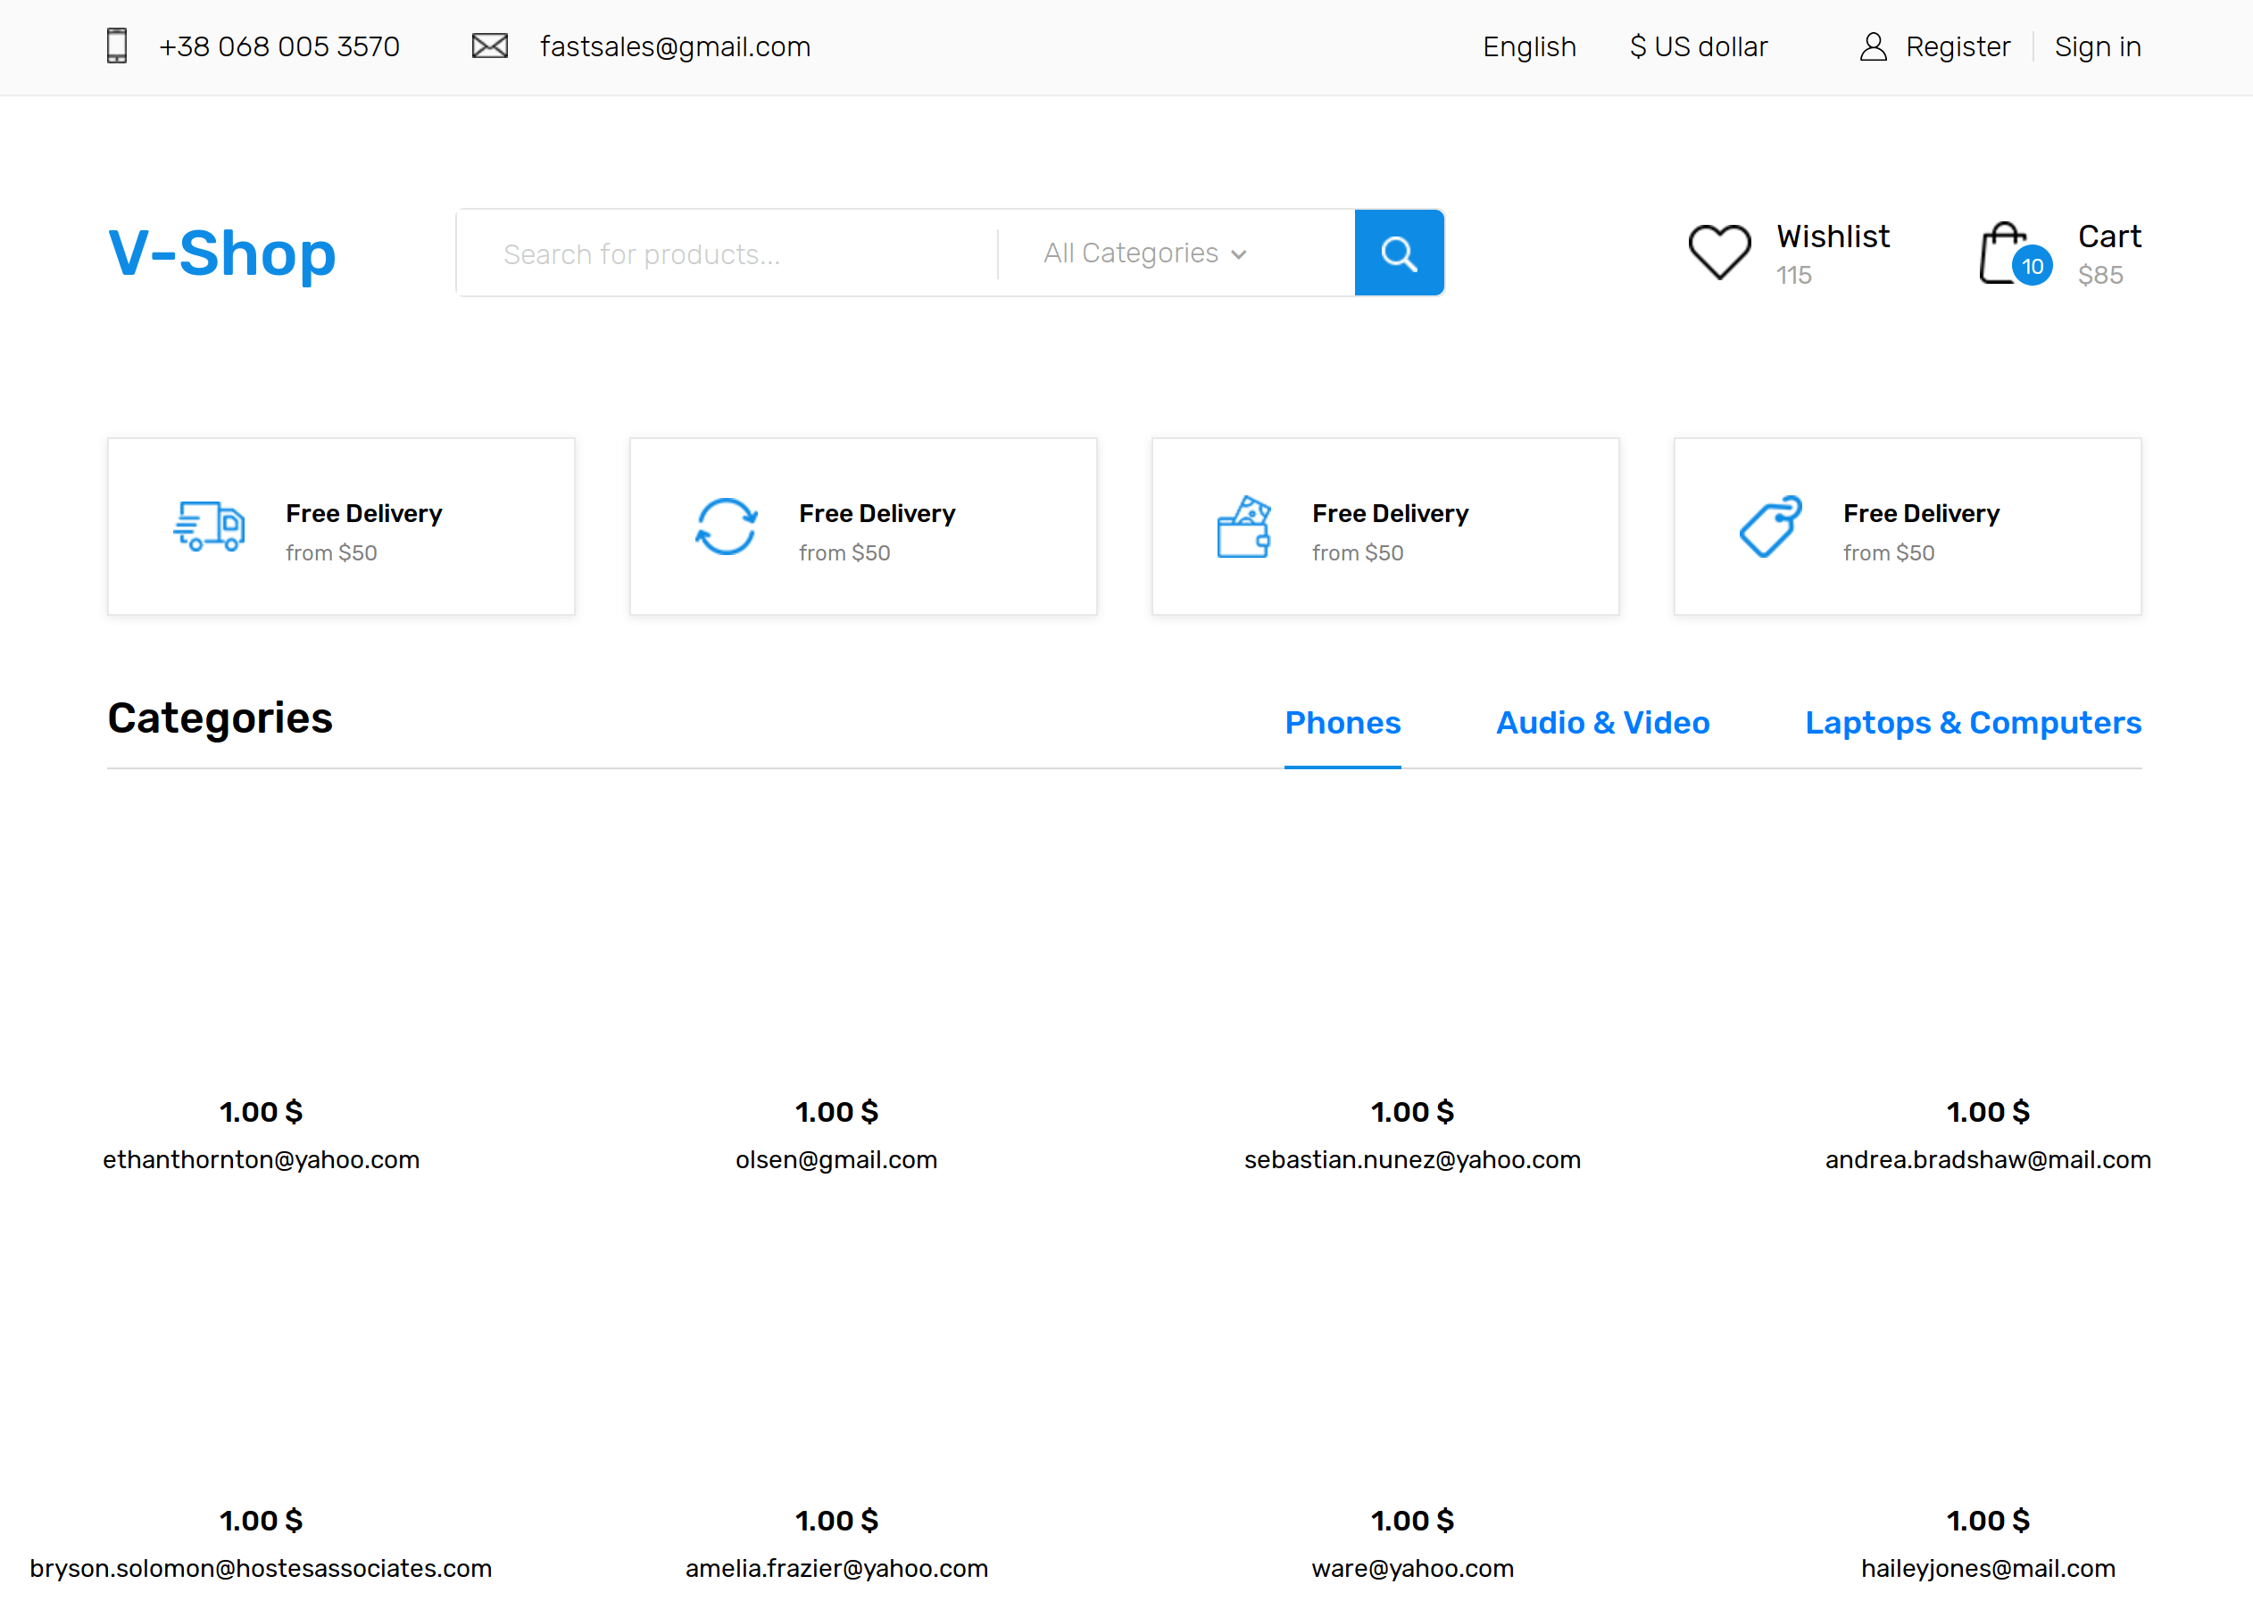
Task: Click the user silhouette icon beside Register
Action: (1873, 46)
